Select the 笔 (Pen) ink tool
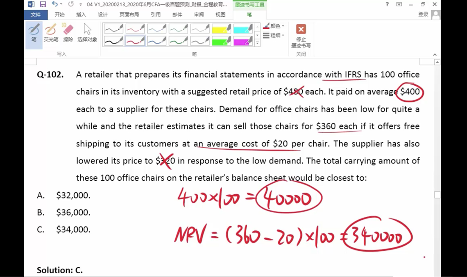This screenshot has width=467, height=277. (x=34, y=33)
